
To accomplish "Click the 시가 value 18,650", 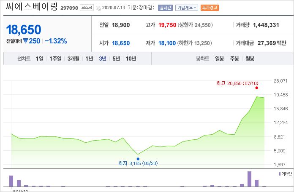I will coord(121,43).
